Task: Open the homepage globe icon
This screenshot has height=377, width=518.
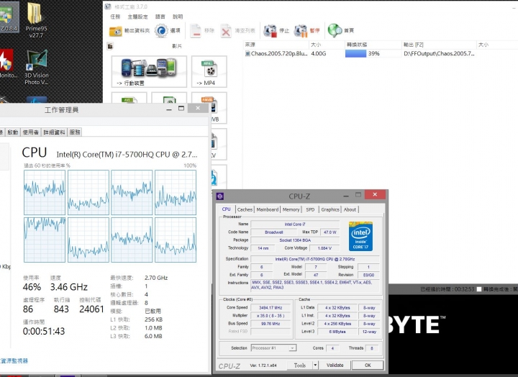Action: click(x=335, y=30)
